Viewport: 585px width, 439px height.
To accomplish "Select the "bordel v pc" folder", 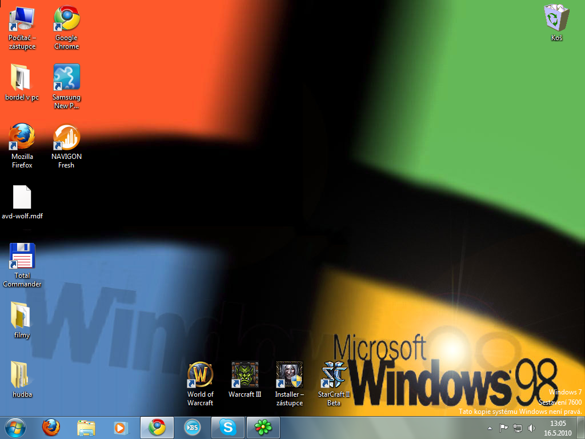I will [22, 78].
